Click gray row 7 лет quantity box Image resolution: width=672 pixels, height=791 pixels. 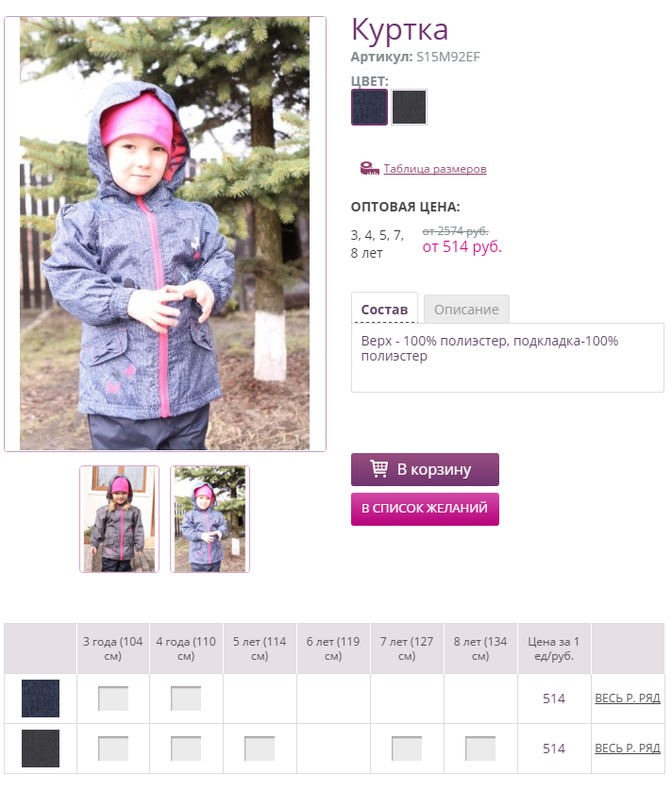407,749
